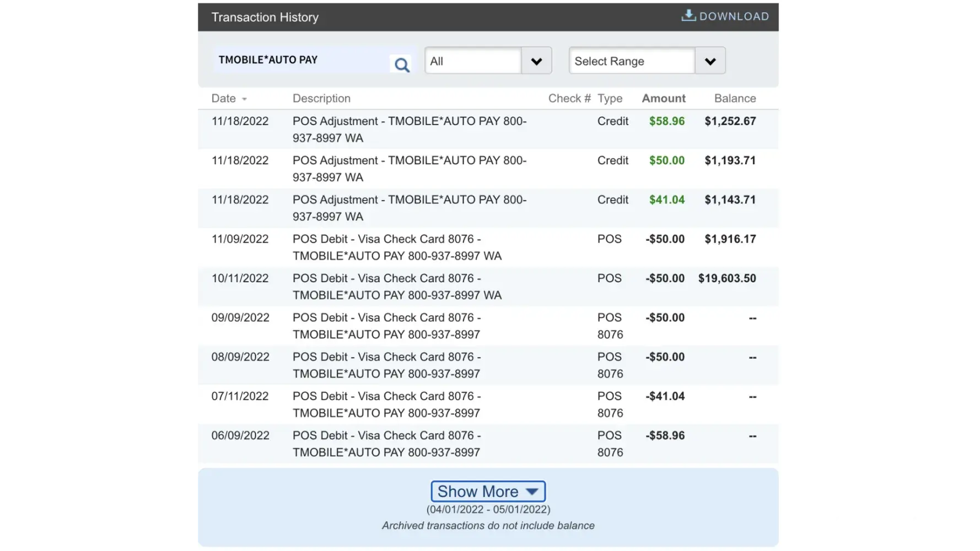Click the TMOBILE*AUTO PAY search field
Viewport: 980px width, 551px height.
point(300,60)
